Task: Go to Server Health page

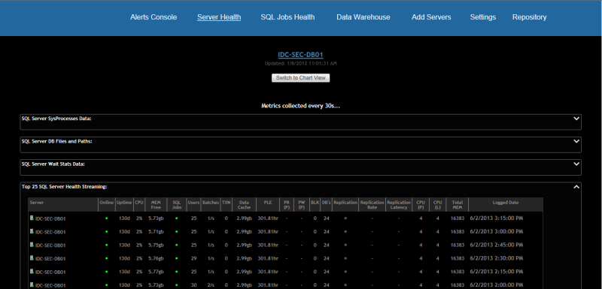Action: [x=219, y=17]
